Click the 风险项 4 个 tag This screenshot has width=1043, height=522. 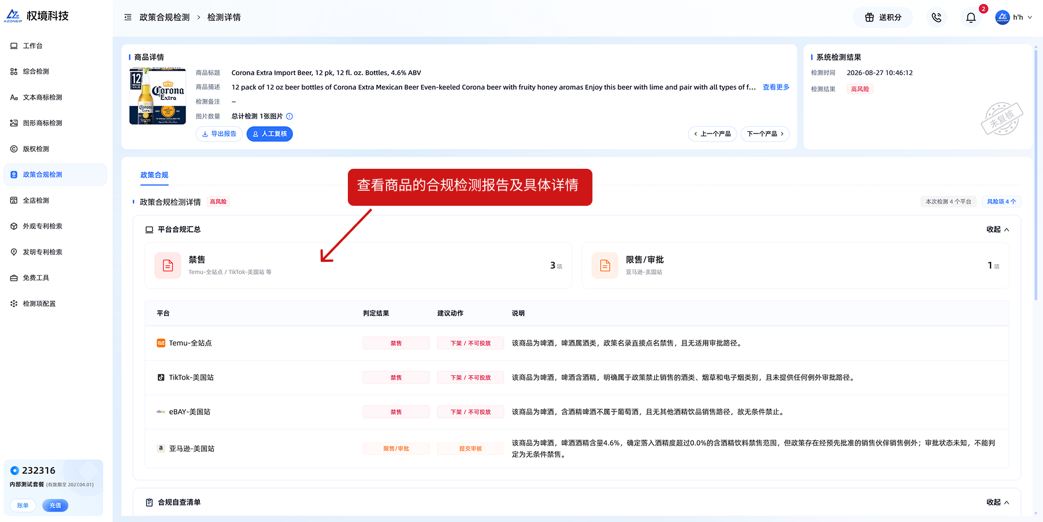(1001, 202)
